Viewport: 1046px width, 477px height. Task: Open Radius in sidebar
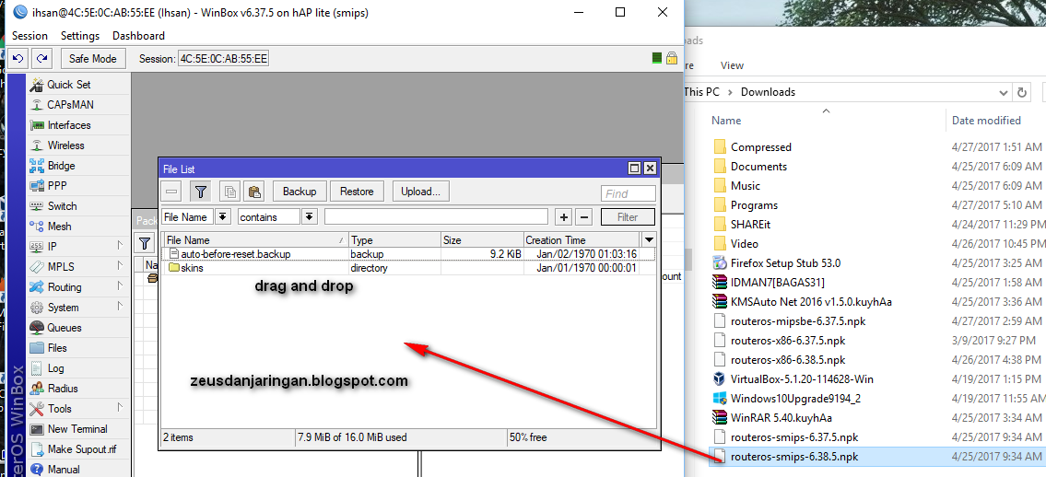point(63,389)
